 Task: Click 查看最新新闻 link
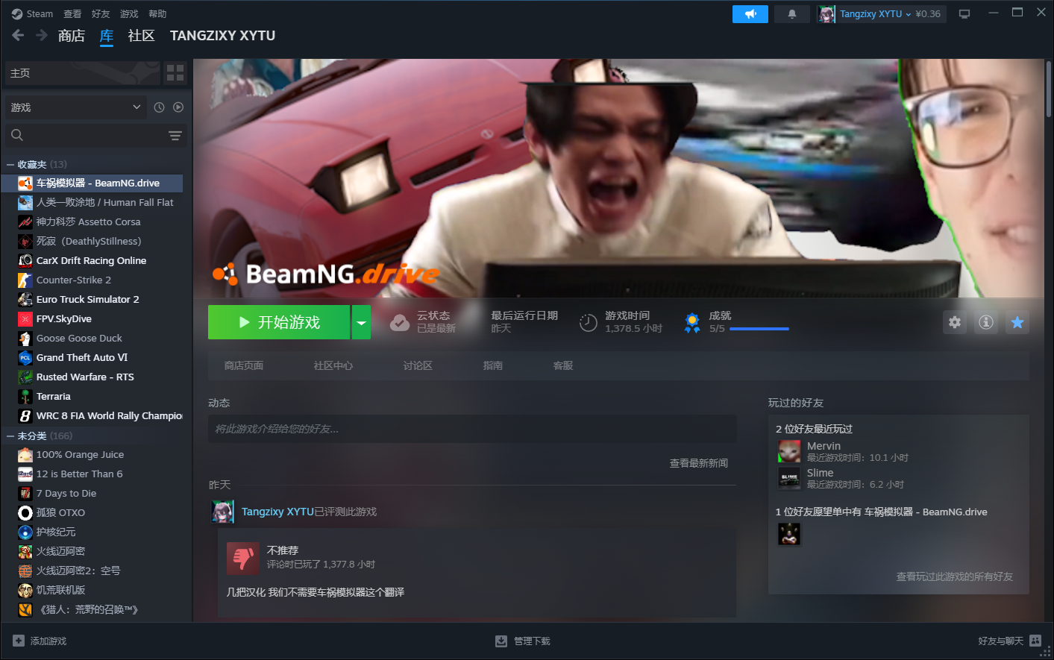698,463
